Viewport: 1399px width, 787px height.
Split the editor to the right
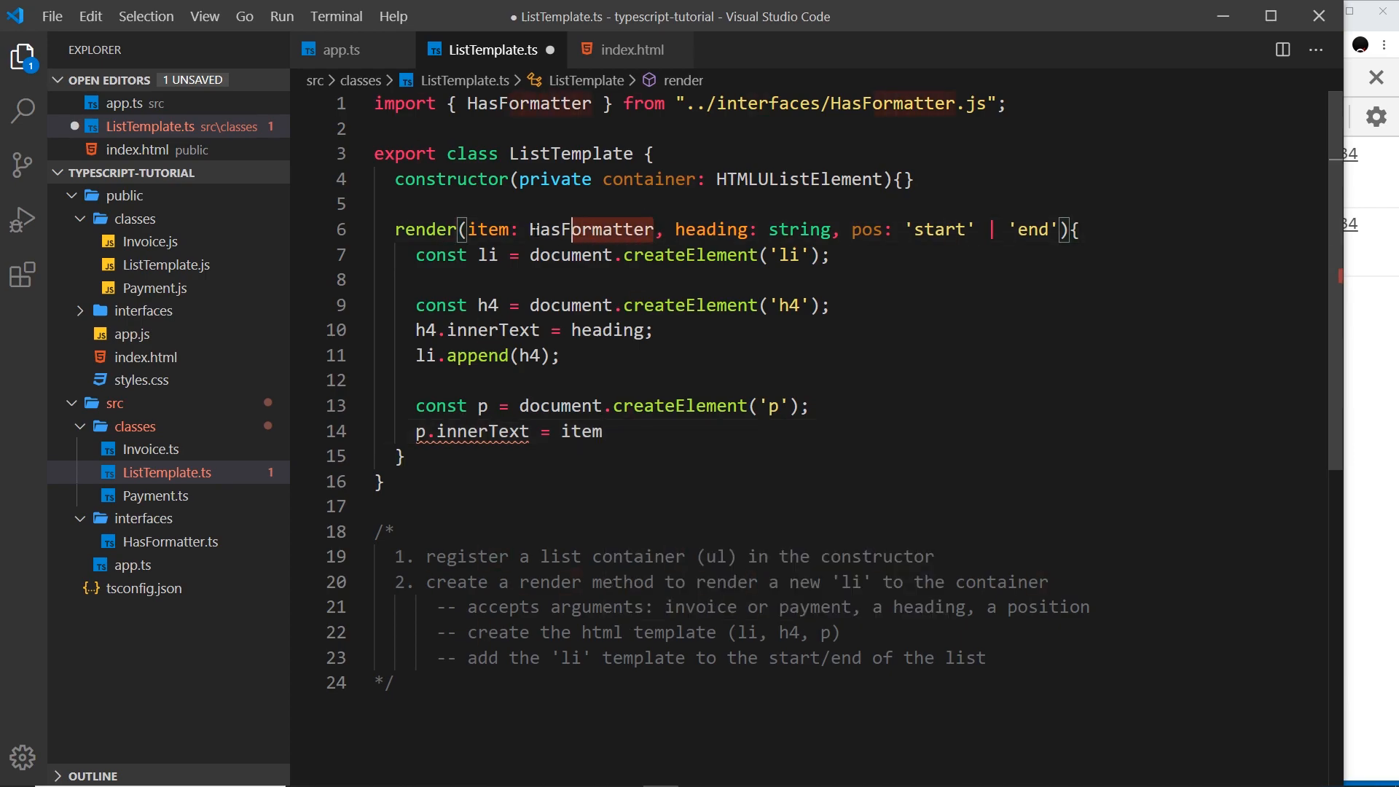(x=1282, y=50)
